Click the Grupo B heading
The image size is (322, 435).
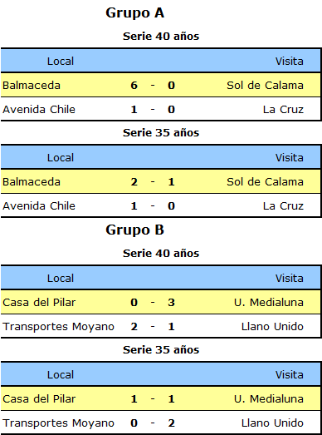tap(134, 230)
